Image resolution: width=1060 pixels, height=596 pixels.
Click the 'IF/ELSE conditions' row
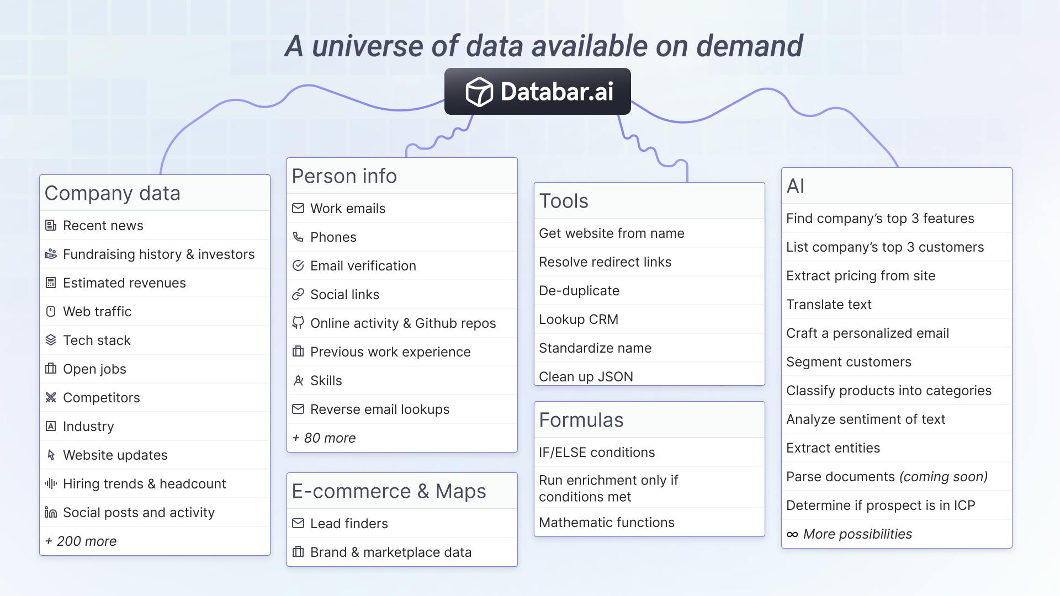point(649,452)
